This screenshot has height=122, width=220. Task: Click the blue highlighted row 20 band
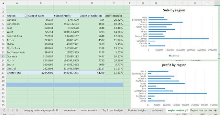click(x=65, y=85)
